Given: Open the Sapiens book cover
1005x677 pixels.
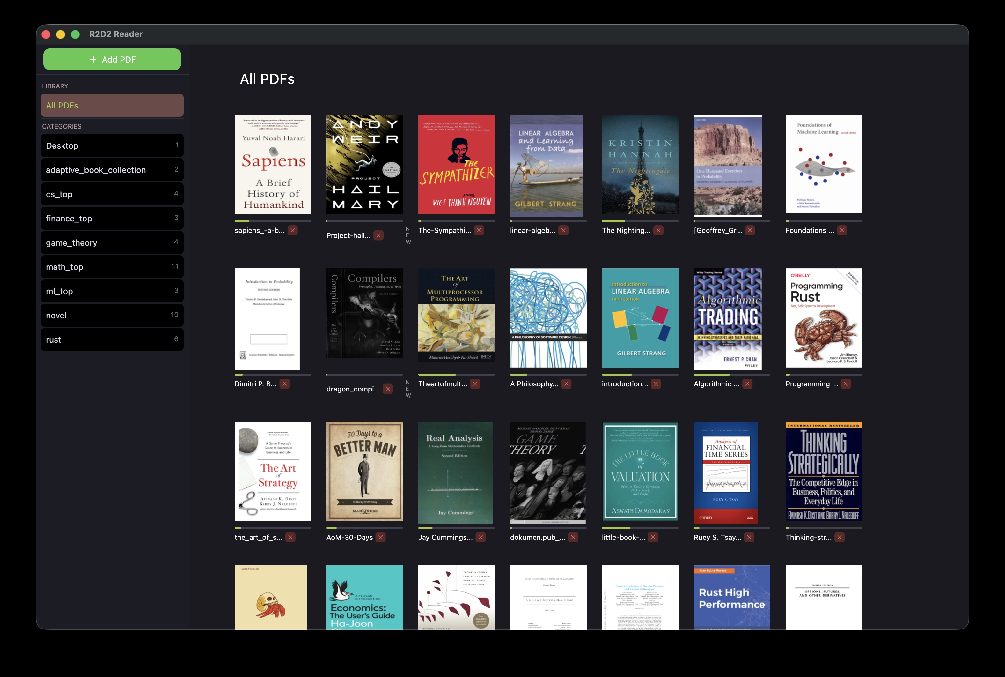Looking at the screenshot, I should click(273, 165).
